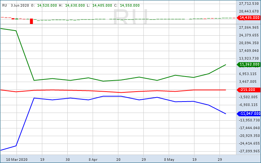
Task: Click the low value 14,485.000
Action: pyautogui.click(x=102, y=5)
